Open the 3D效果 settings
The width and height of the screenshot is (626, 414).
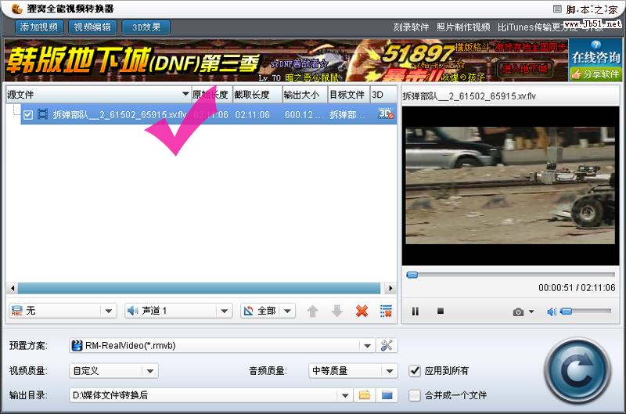coord(146,27)
